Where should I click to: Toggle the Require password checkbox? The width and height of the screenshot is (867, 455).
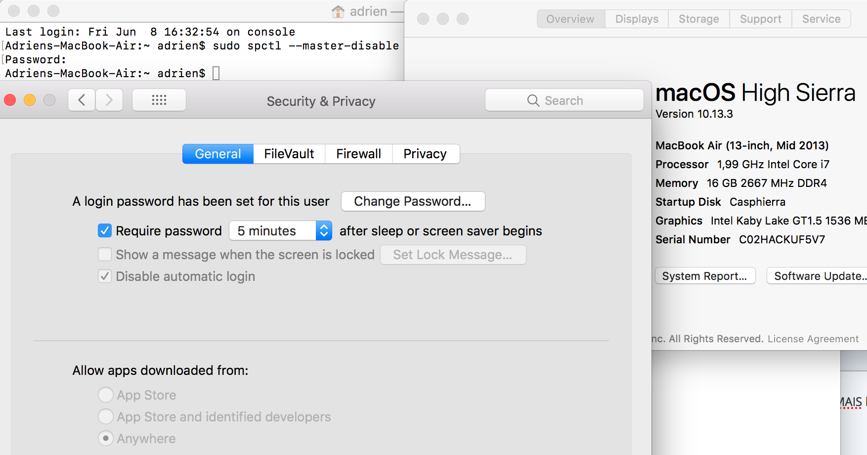coord(105,230)
